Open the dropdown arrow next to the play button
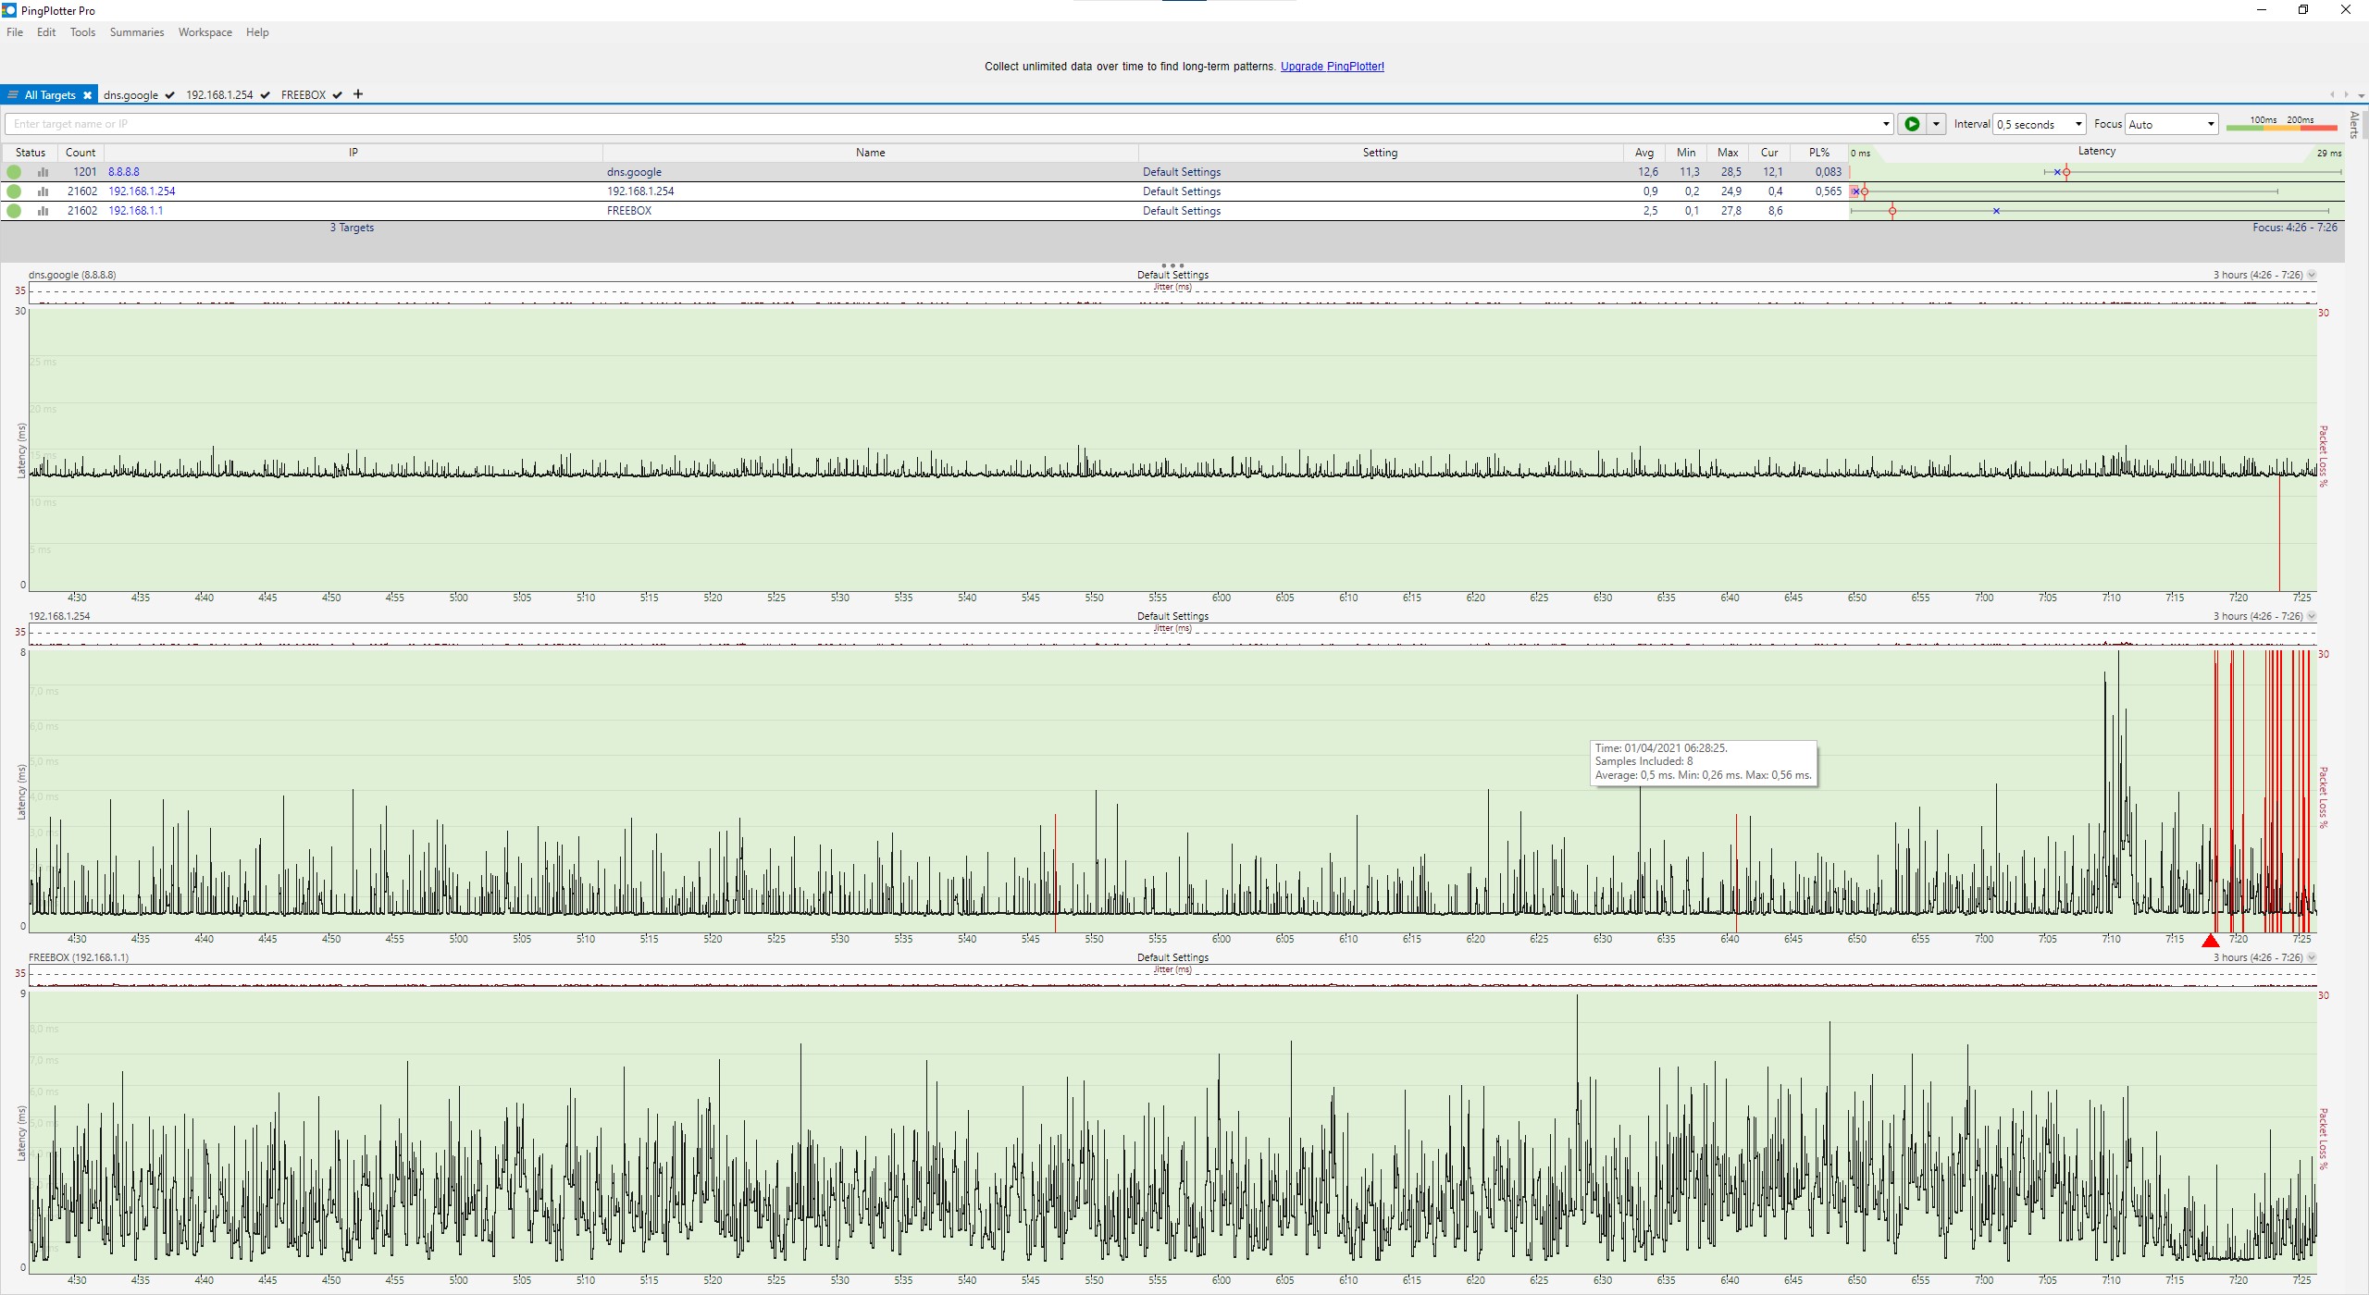Viewport: 2369px width, 1295px height. tap(1936, 124)
